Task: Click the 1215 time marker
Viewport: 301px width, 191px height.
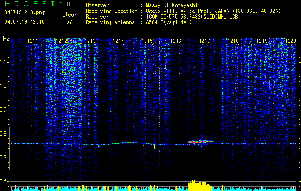Action: pos(147,41)
